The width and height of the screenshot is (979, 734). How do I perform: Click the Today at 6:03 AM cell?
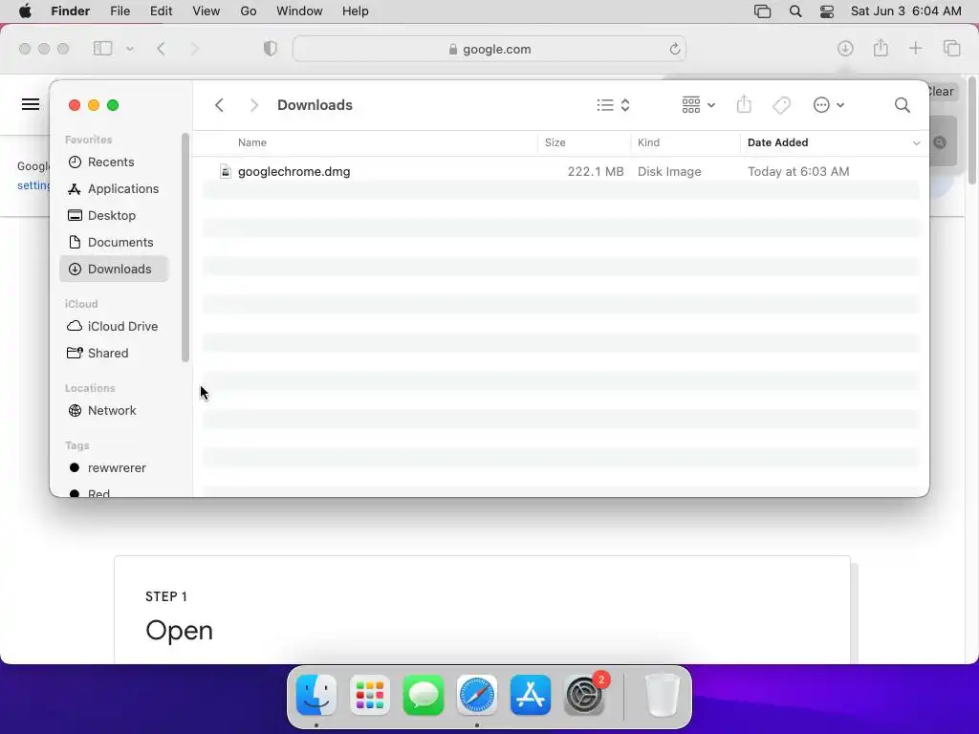(798, 172)
